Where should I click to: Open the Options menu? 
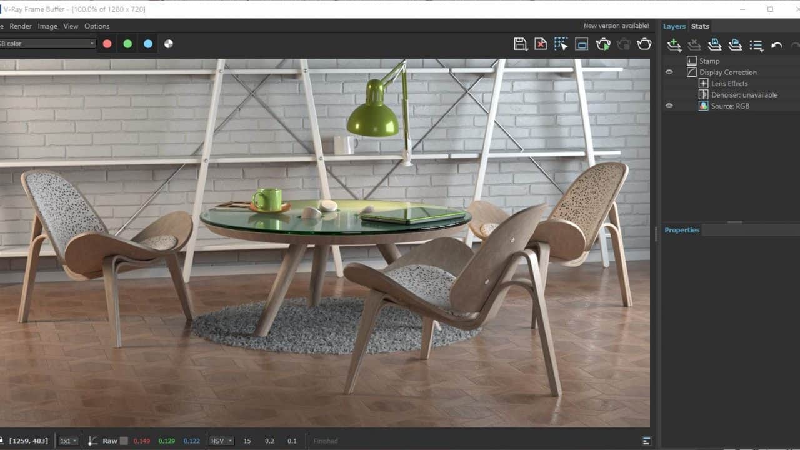point(97,26)
